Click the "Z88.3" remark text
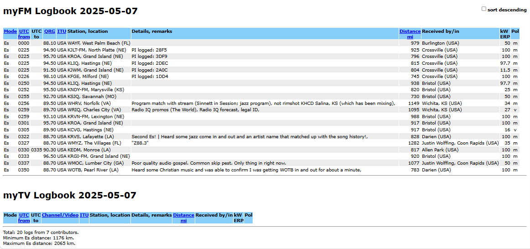Screen dimensions: 530x249 tap(140, 143)
